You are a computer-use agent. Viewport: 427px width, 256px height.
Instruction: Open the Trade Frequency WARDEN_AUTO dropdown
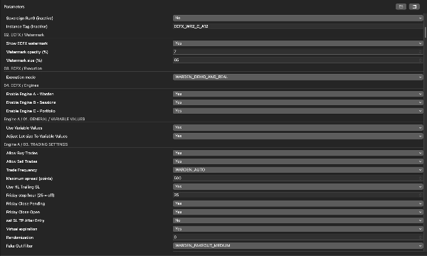(298, 170)
